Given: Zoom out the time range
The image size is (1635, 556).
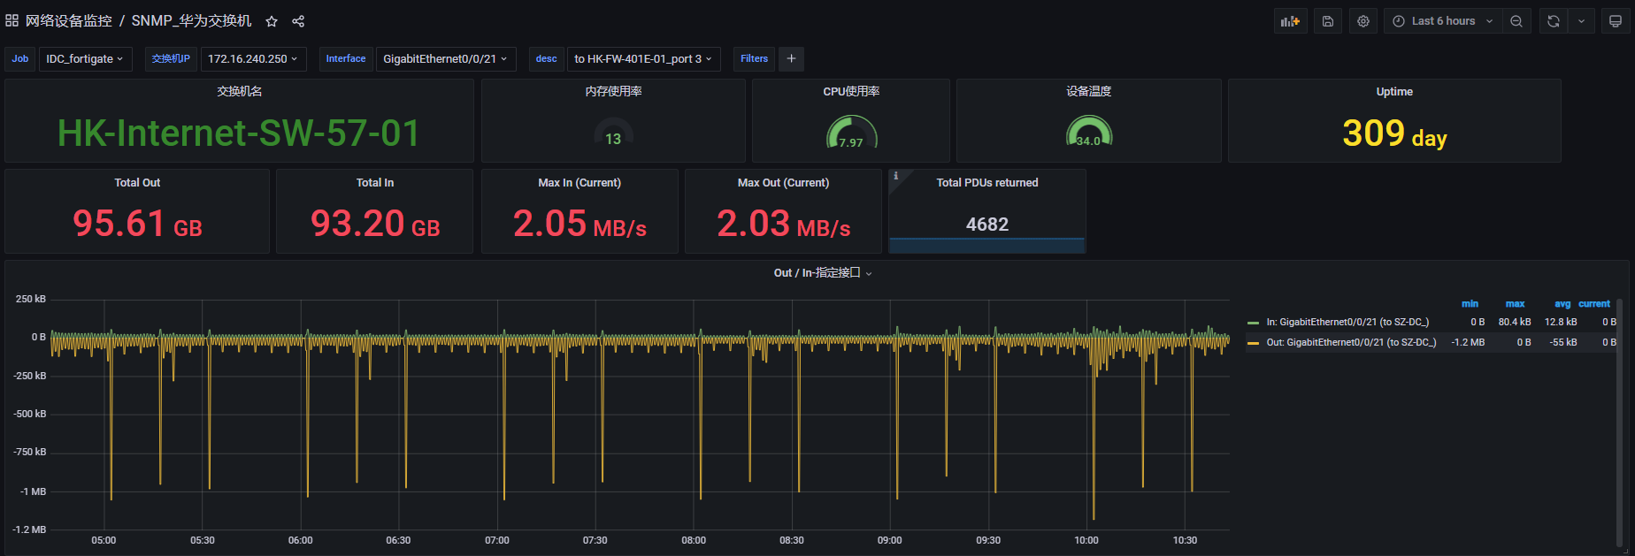Looking at the screenshot, I should [1516, 21].
